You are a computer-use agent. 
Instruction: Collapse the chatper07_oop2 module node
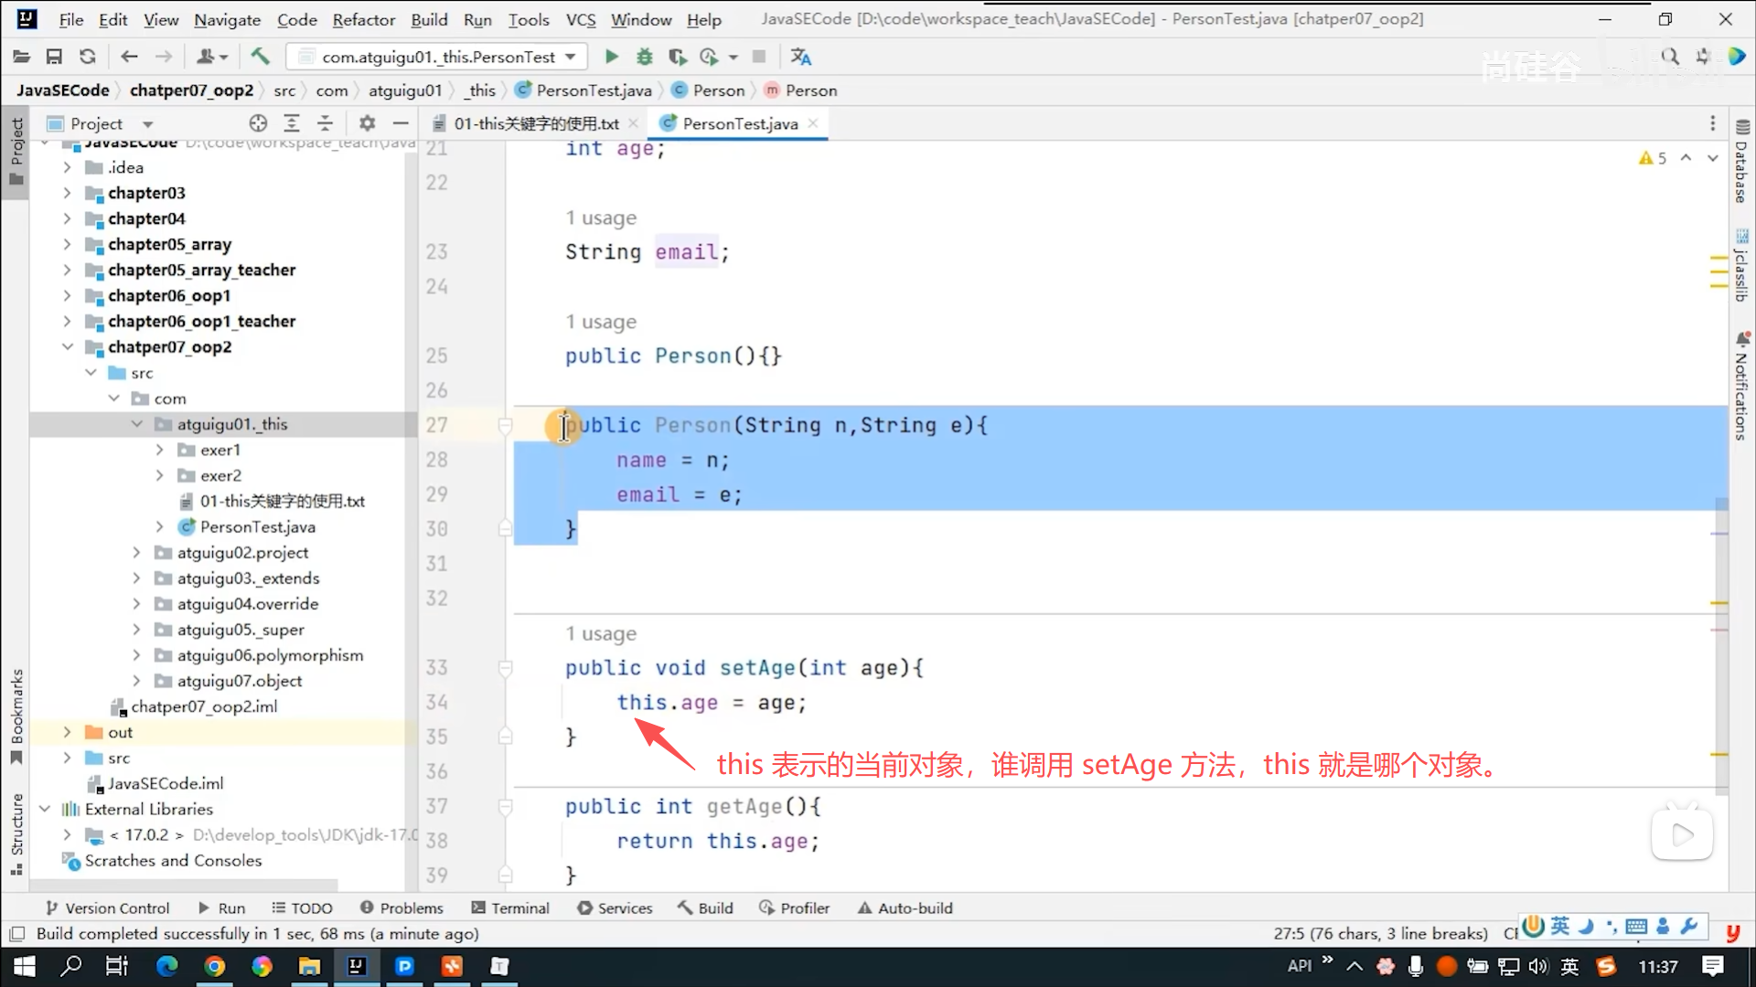click(68, 347)
